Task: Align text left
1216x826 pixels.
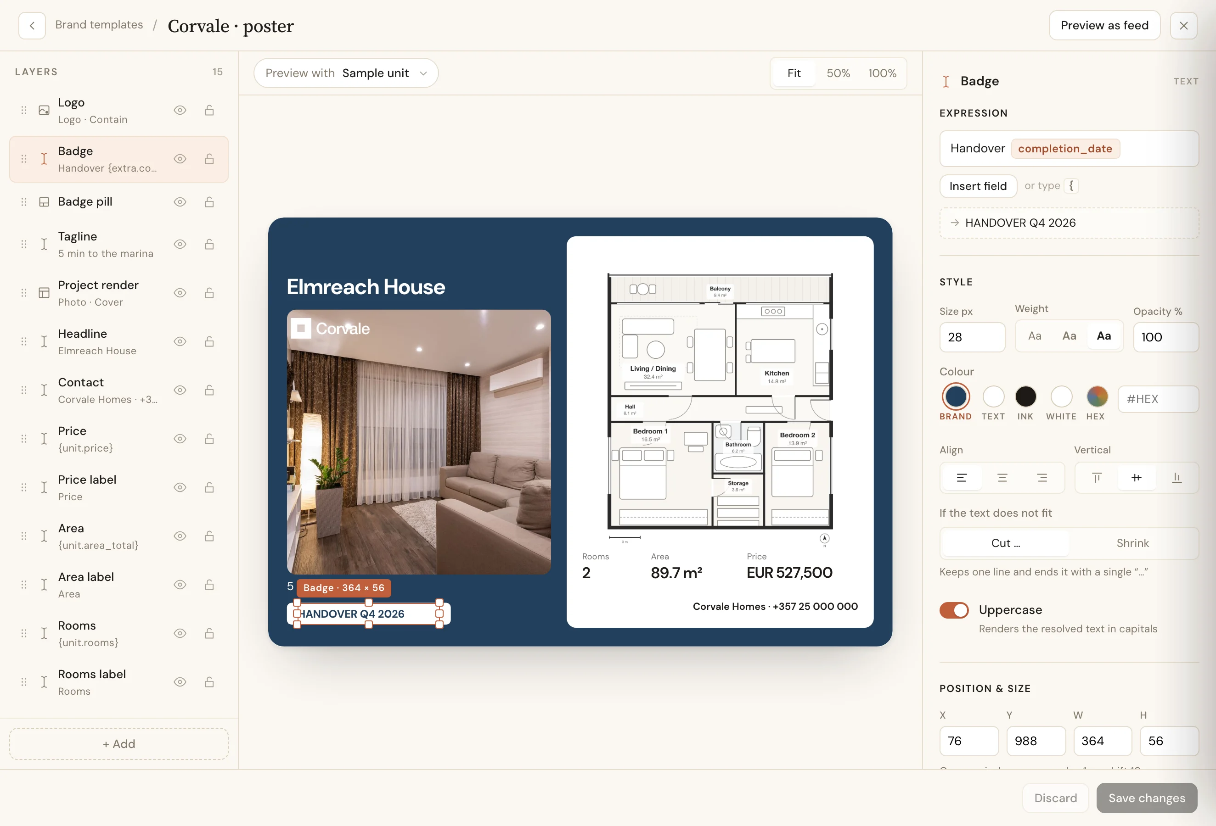Action: [962, 477]
